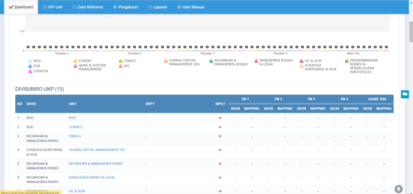Screen dimensions: 413x194
Task: Click the scroll-to-top arrow button
Action: [398, 189]
